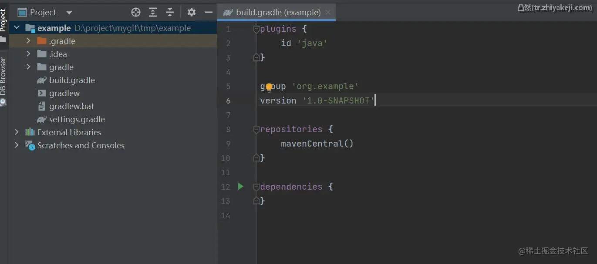Expand the gradle folder
Screen dimensions: 597x264
tap(28, 67)
